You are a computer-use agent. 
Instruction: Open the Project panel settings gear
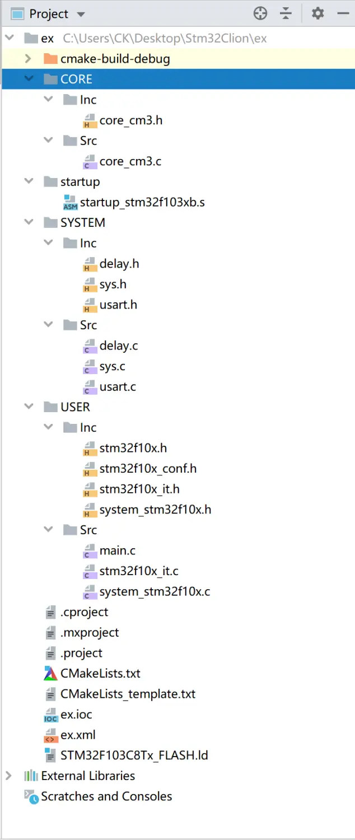318,13
